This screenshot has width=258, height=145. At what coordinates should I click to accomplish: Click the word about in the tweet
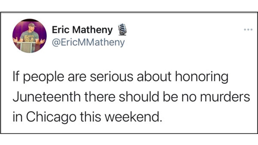[x=154, y=77]
